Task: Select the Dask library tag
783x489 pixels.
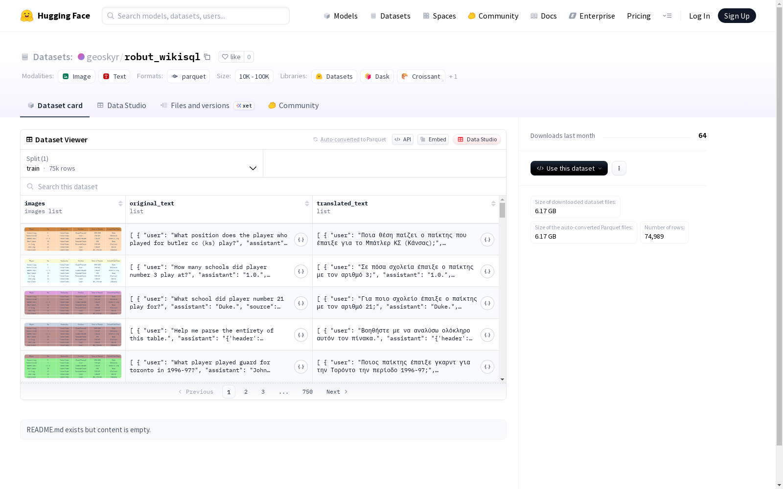Action: 377,76
